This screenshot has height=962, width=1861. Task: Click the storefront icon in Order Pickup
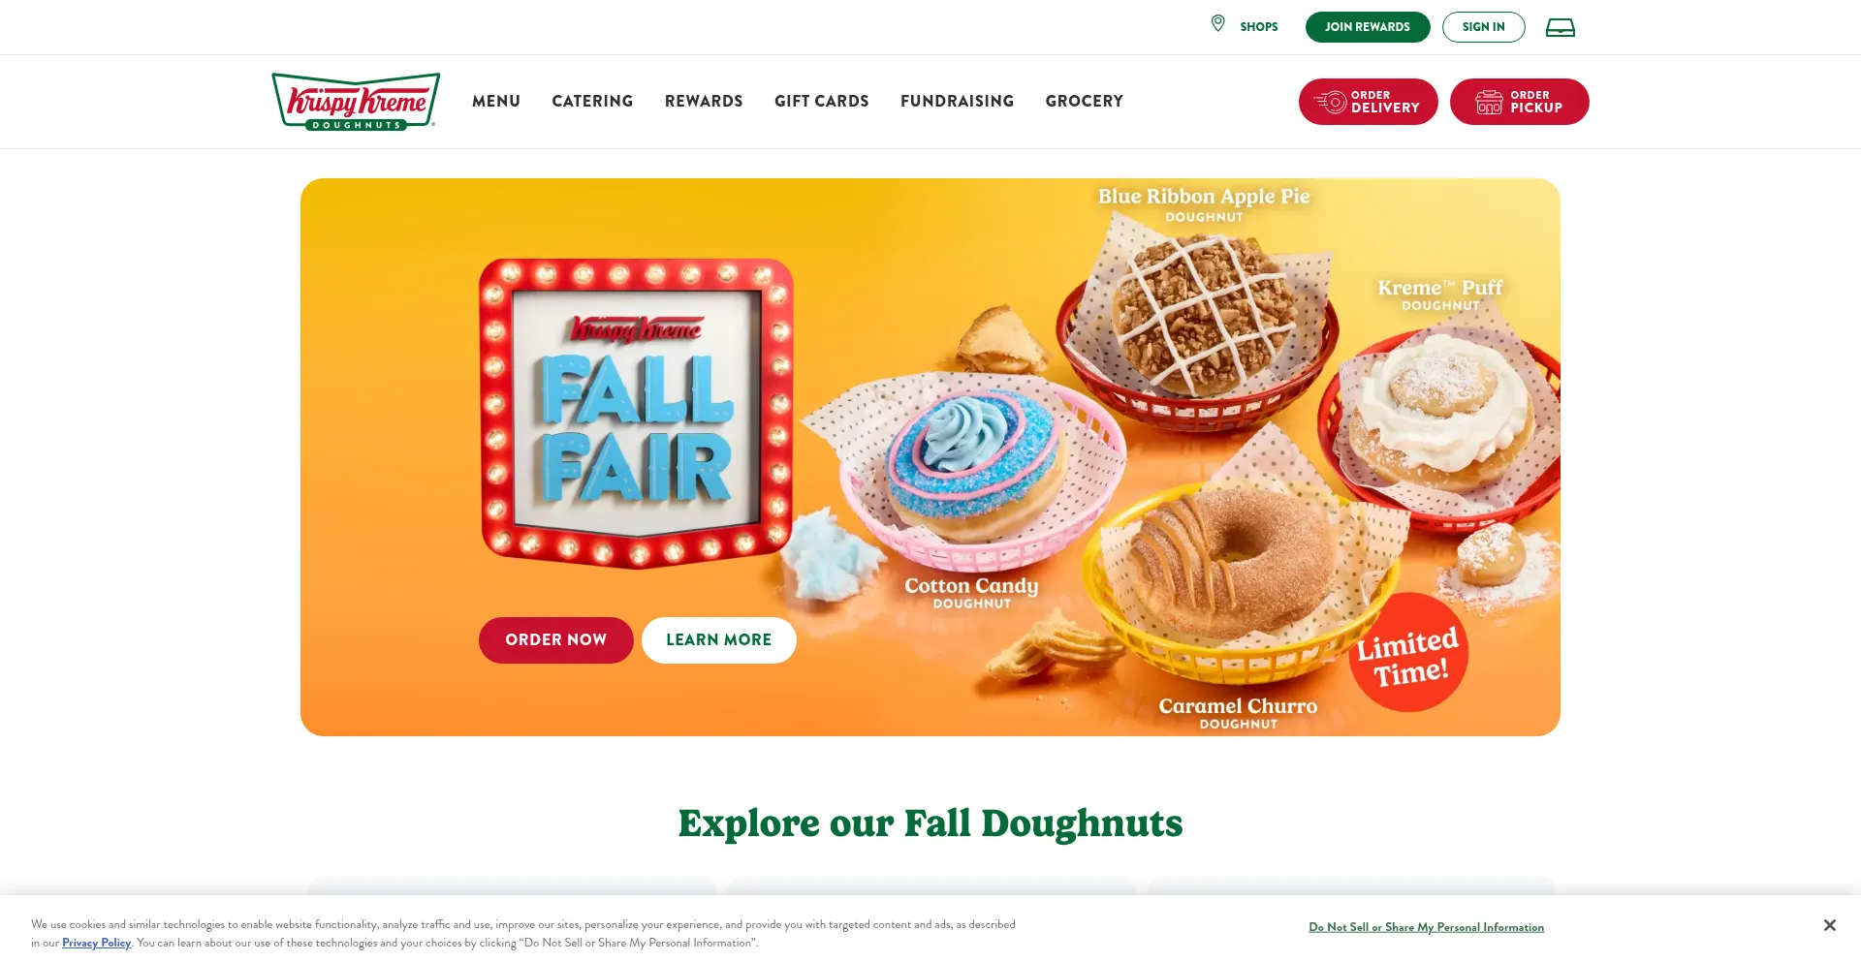pyautogui.click(x=1489, y=102)
